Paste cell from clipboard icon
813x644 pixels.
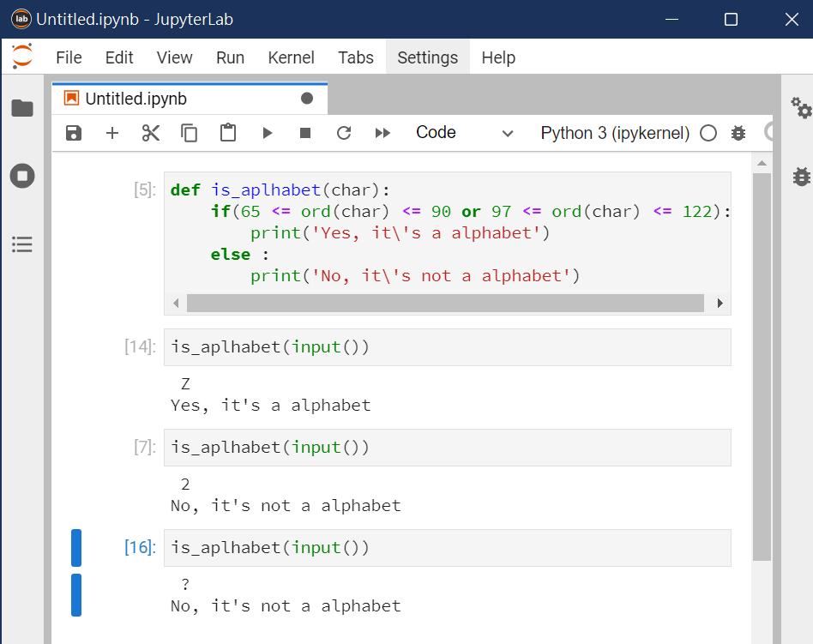pos(227,133)
